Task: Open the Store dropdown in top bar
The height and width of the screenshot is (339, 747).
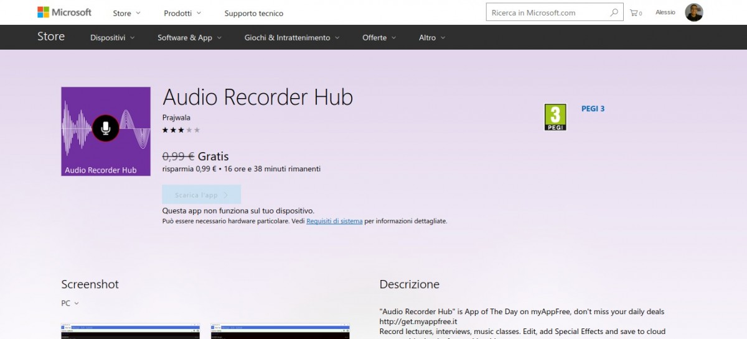Action: point(126,13)
